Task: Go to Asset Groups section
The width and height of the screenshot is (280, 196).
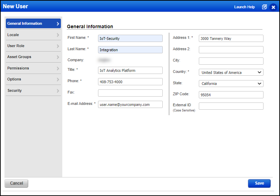Action: 33,57
